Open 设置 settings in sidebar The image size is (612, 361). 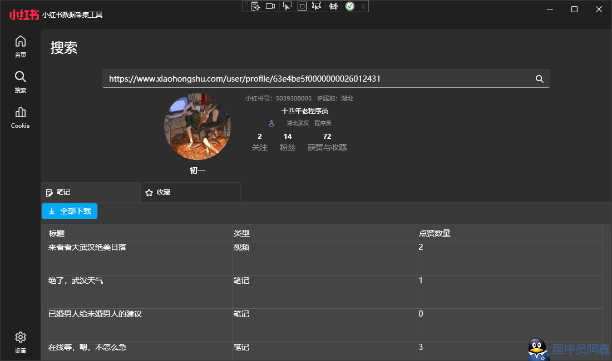[x=20, y=343]
